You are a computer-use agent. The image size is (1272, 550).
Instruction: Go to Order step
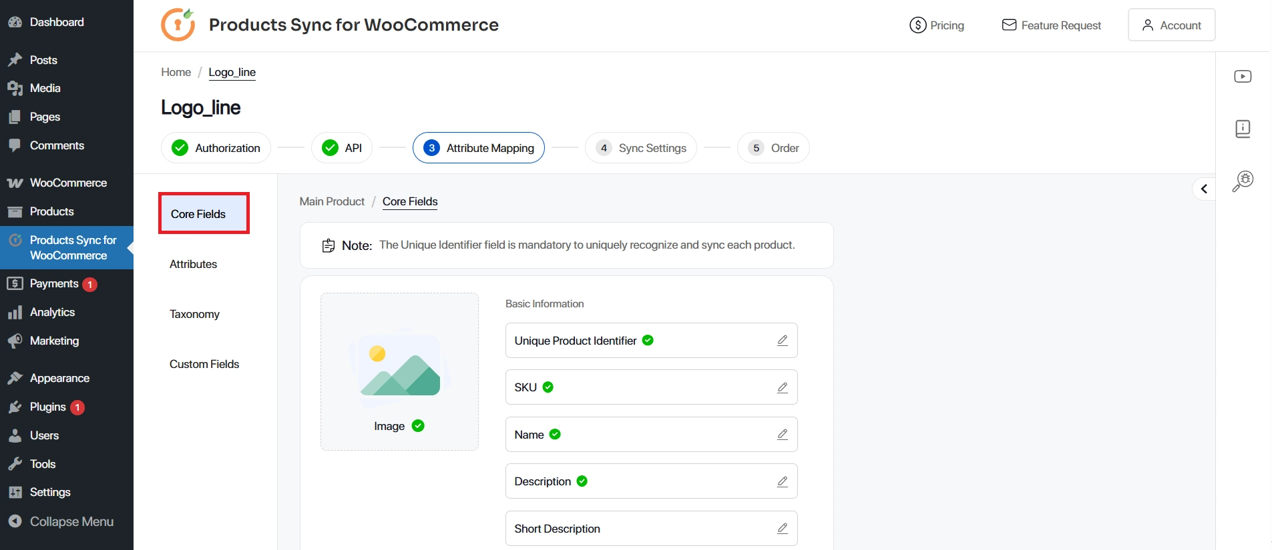tap(773, 148)
